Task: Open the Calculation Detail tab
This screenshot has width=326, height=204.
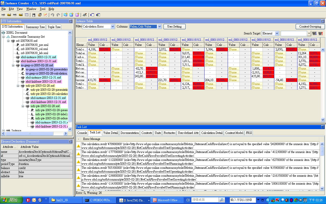Action: tap(212, 133)
